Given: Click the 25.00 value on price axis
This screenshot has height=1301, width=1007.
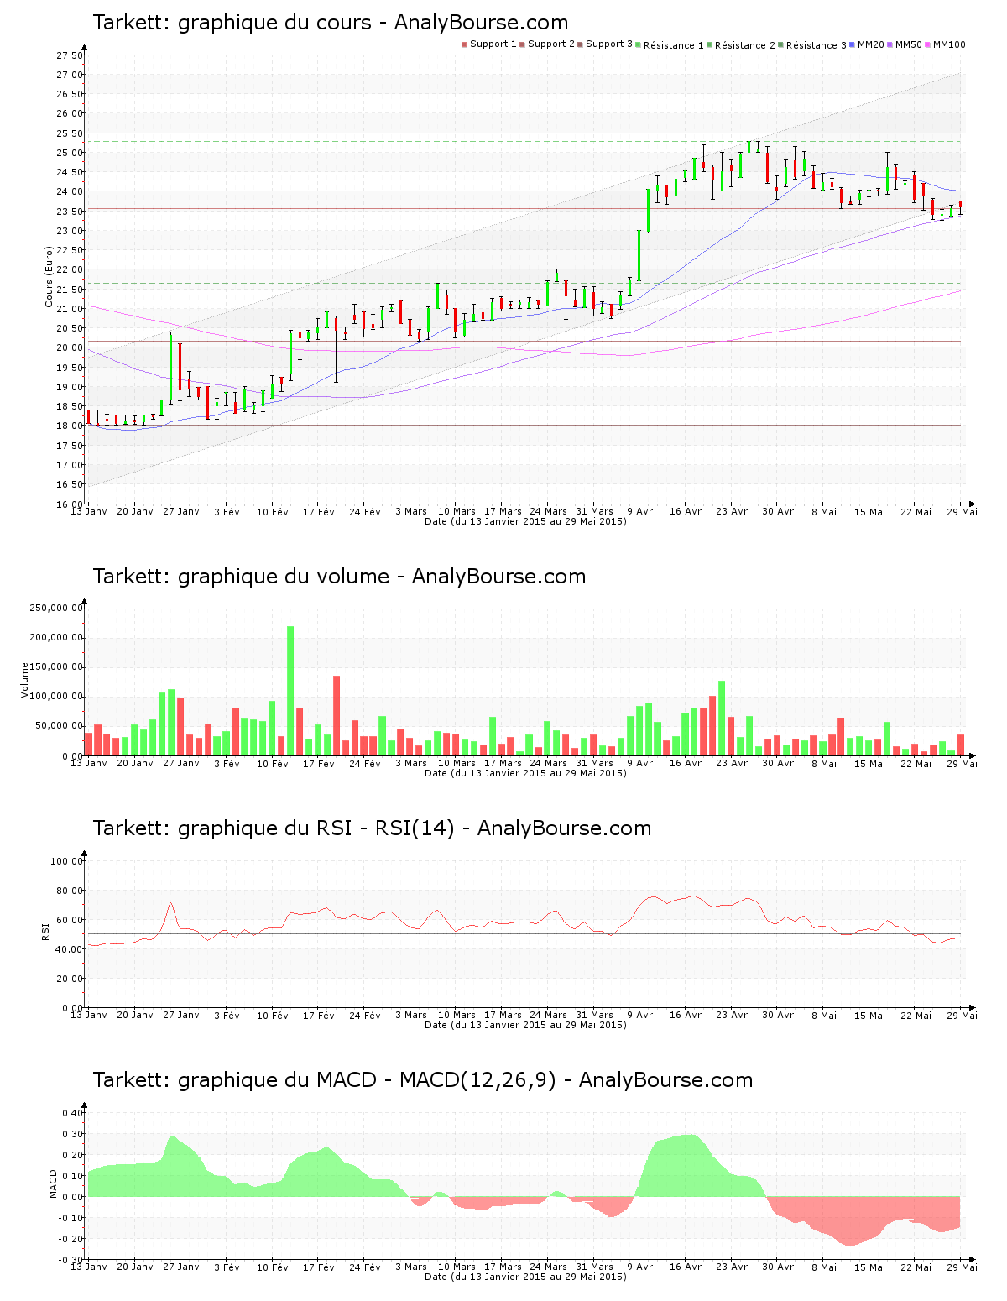Looking at the screenshot, I should pos(70,153).
